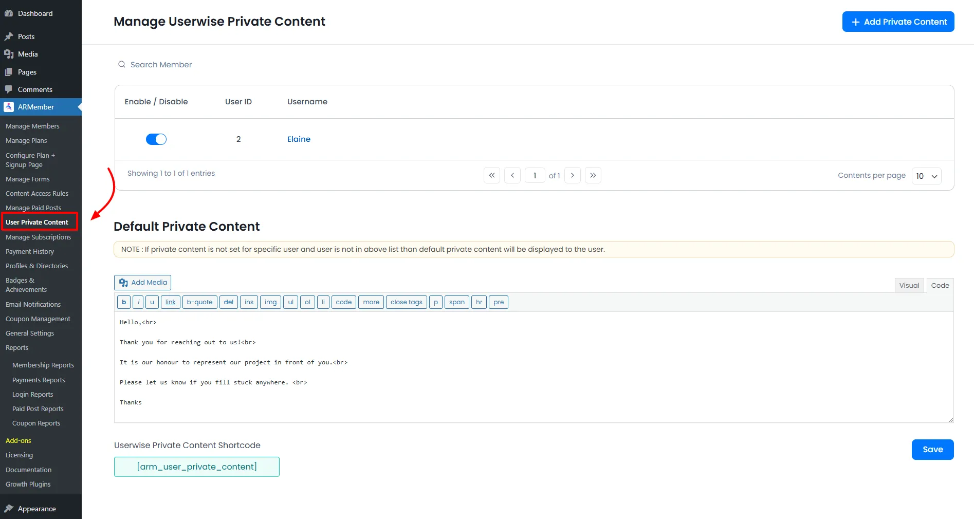
Task: Click the Add Private Content button
Action: point(898,22)
